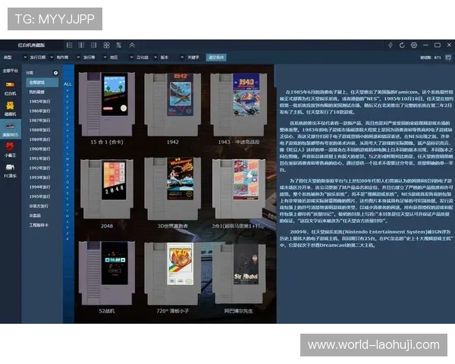Select the 1990年发行 category

[39, 149]
